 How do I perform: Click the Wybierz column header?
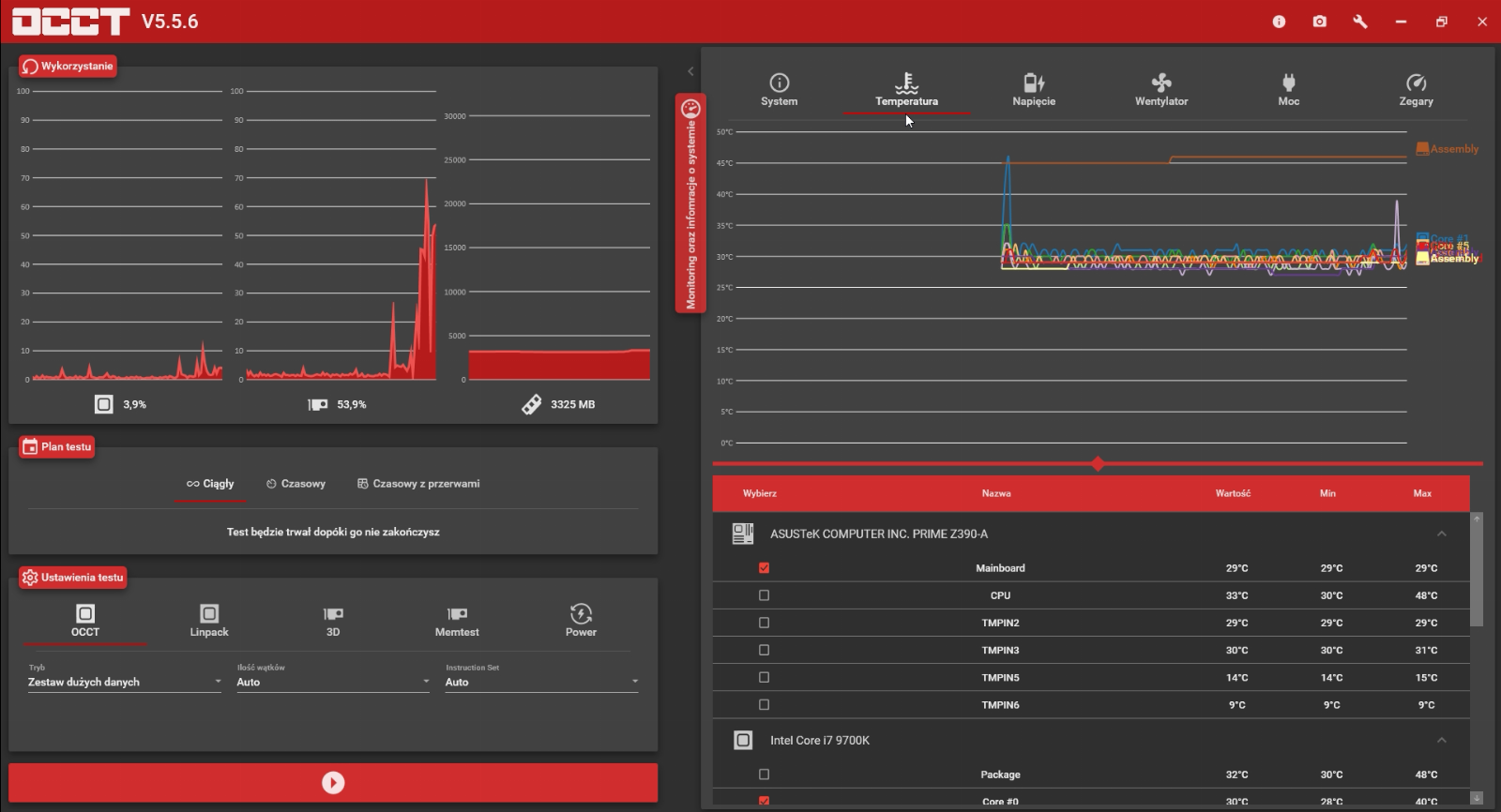[760, 493]
